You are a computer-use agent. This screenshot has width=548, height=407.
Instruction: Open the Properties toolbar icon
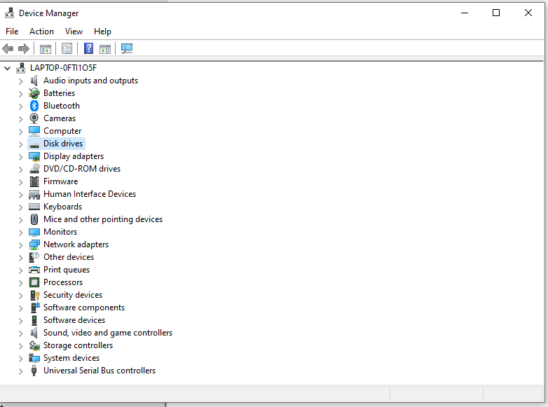67,48
